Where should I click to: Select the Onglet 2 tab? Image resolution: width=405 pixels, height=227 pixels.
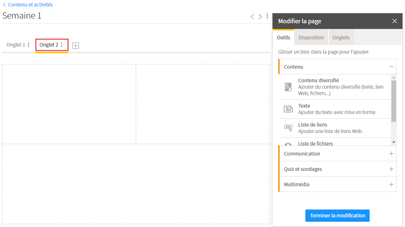[x=49, y=45]
